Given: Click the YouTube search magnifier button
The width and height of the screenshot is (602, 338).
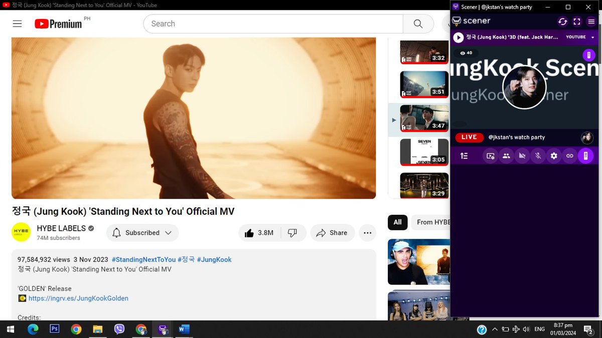Looking at the screenshot, I should click(418, 24).
